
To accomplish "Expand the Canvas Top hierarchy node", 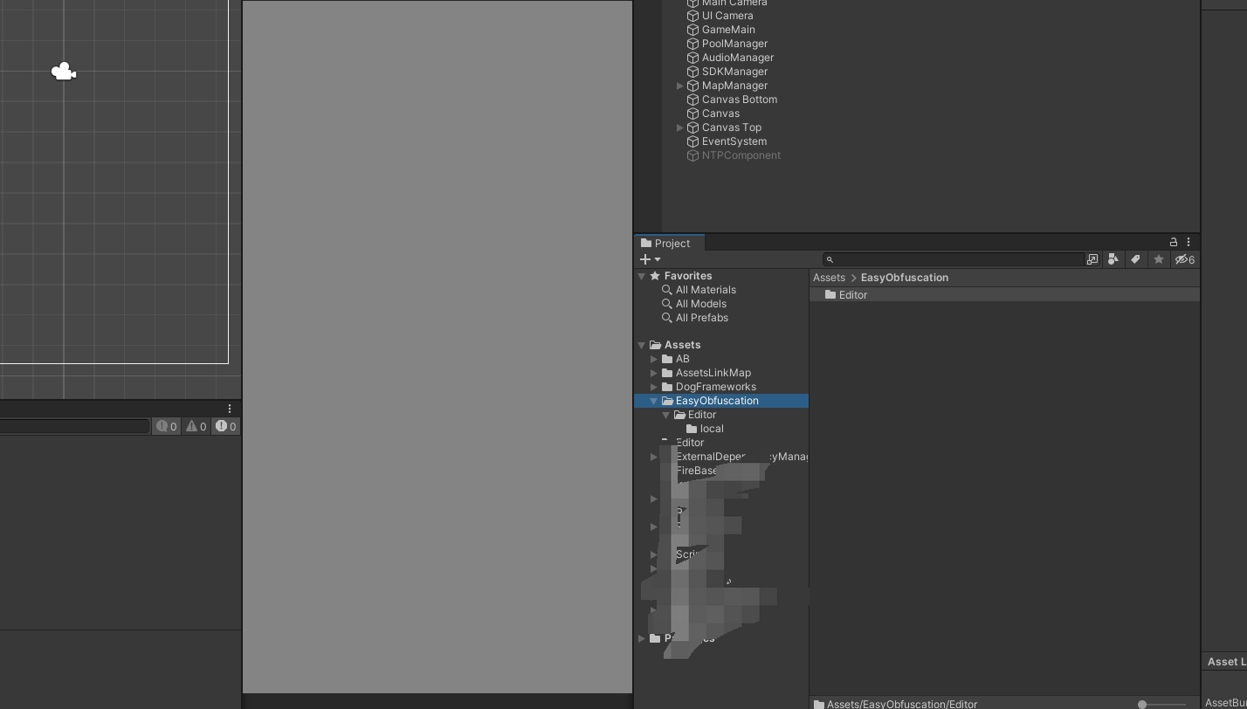I will (x=680, y=127).
